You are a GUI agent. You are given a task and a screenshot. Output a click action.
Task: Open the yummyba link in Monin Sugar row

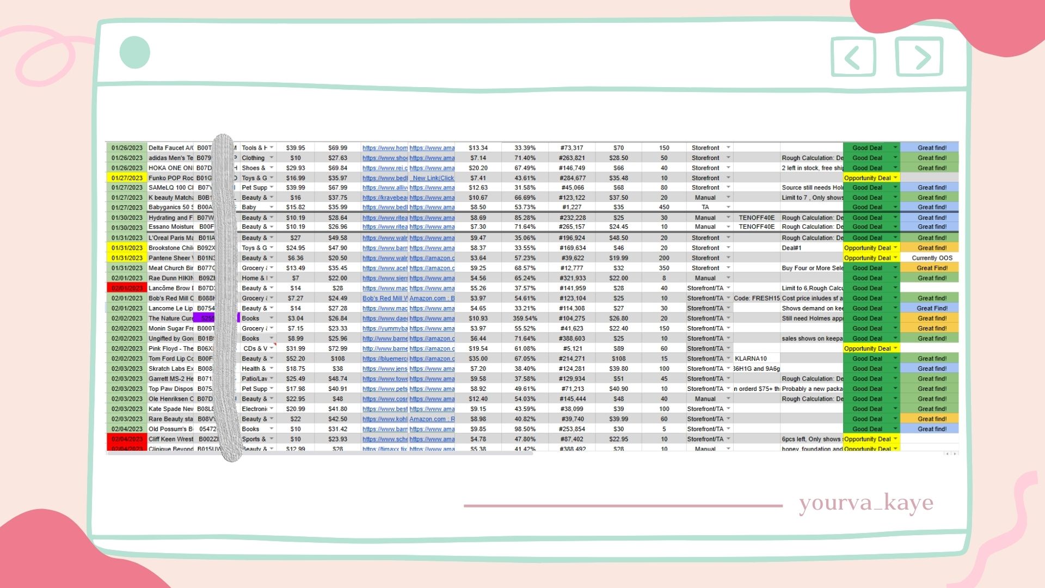[385, 328]
